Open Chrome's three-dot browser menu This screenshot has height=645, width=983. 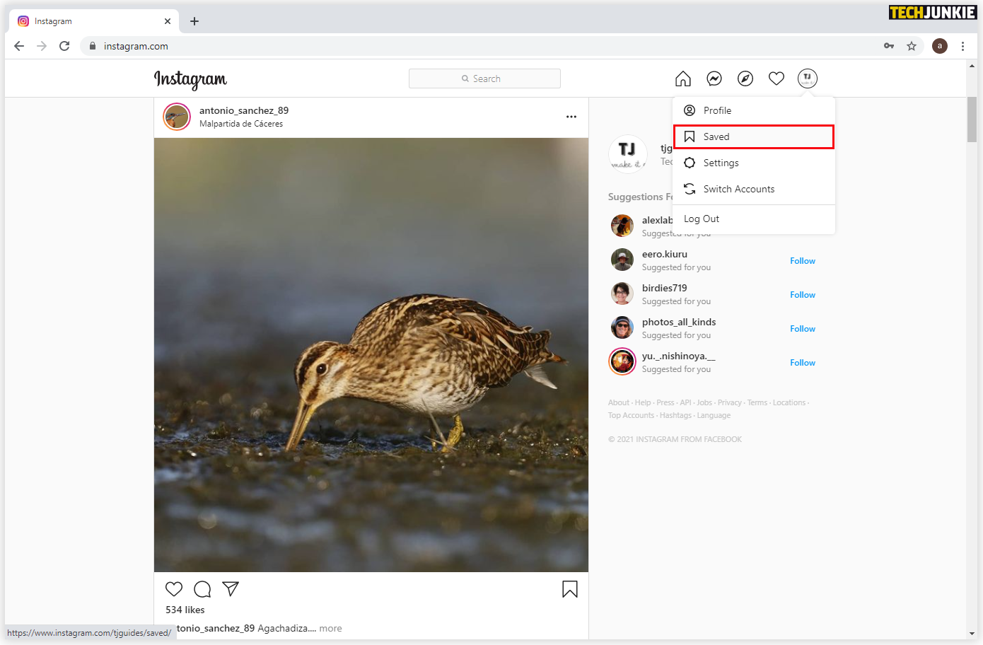tap(963, 45)
